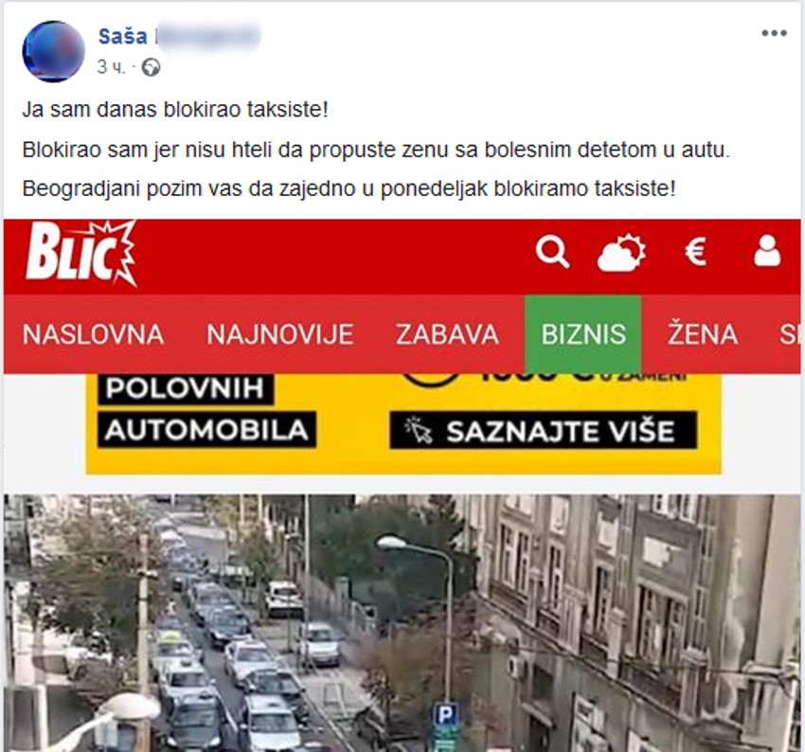
Task: Click the pointer cursor icon in ad
Action: click(x=419, y=430)
